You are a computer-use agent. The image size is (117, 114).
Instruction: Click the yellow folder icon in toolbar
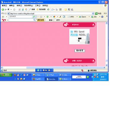(65, 9)
